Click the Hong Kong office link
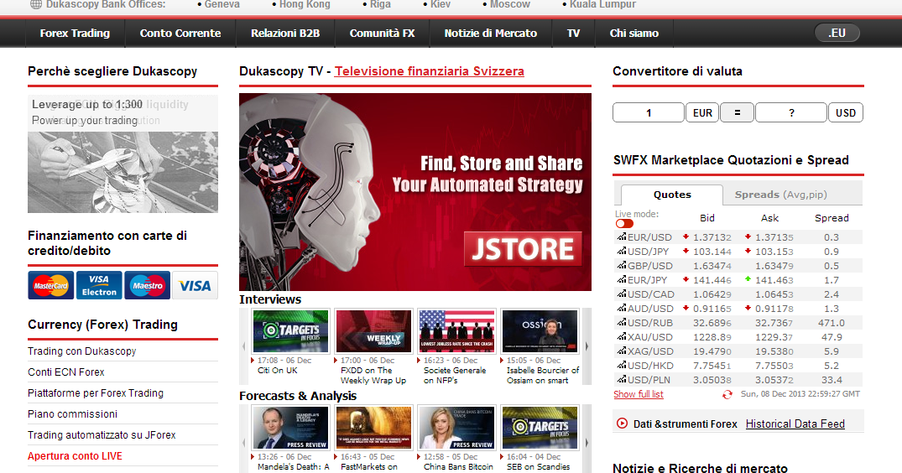Screen dimensions: 902x473 (305, 4)
